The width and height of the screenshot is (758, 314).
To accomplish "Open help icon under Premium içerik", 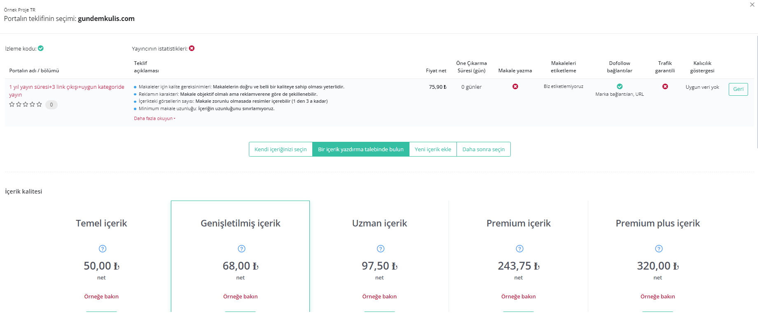I will (x=519, y=249).
